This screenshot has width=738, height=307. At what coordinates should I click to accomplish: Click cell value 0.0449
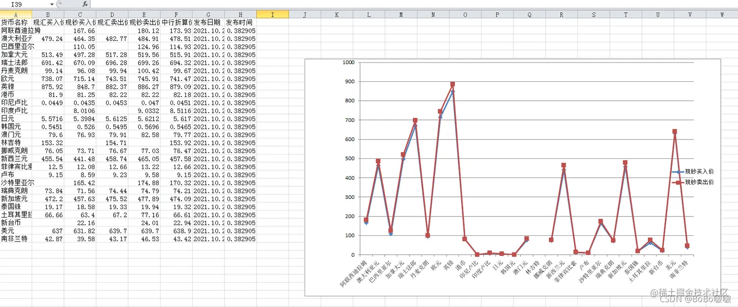point(52,103)
